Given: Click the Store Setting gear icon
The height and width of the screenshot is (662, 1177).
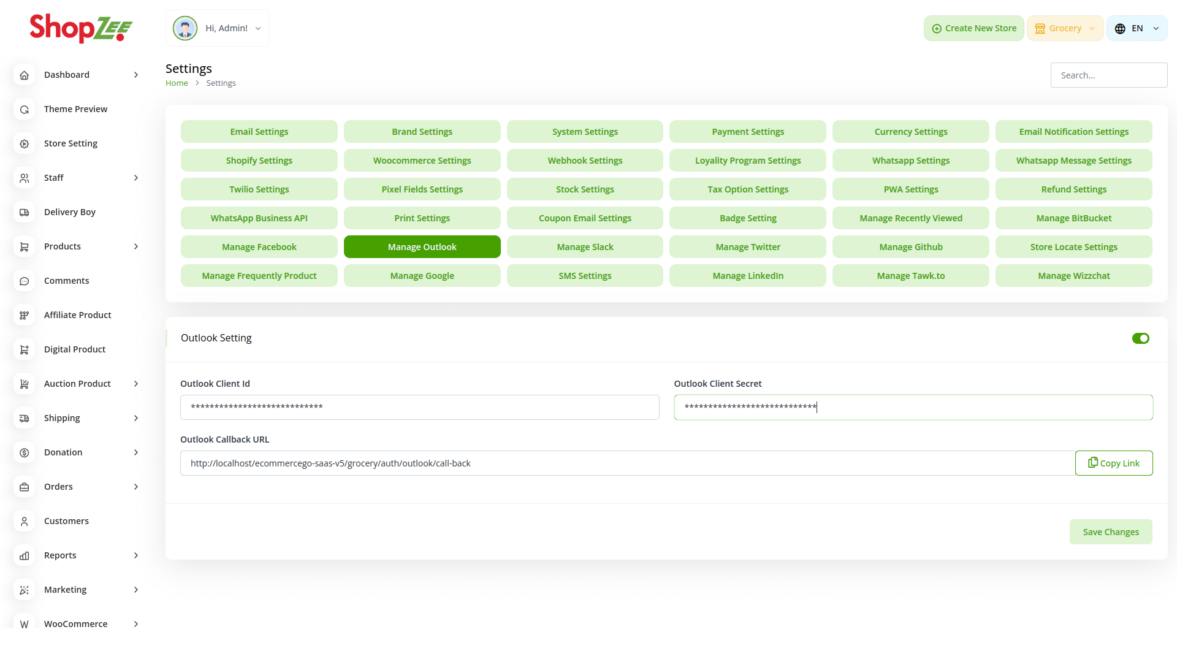Looking at the screenshot, I should point(25,143).
